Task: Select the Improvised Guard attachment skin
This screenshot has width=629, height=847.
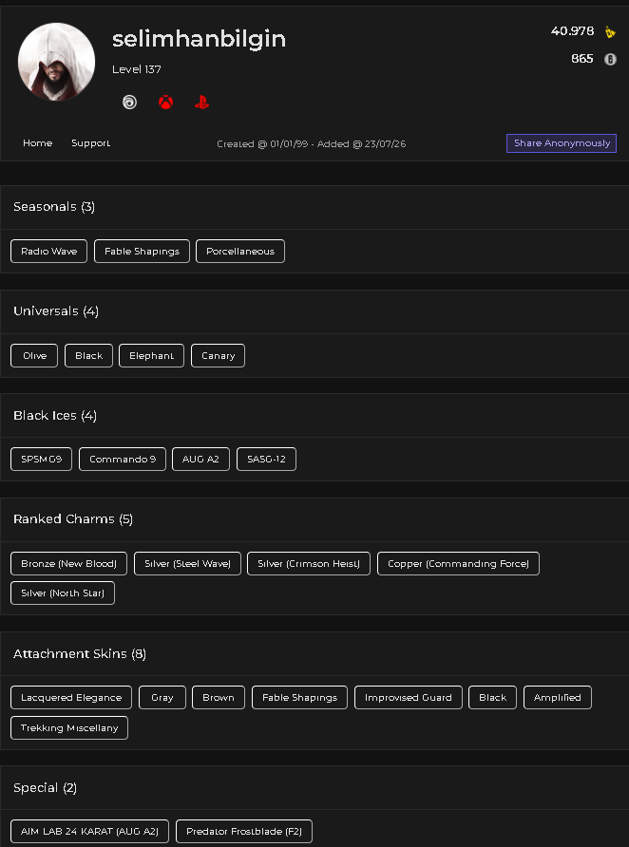Action: tap(408, 697)
